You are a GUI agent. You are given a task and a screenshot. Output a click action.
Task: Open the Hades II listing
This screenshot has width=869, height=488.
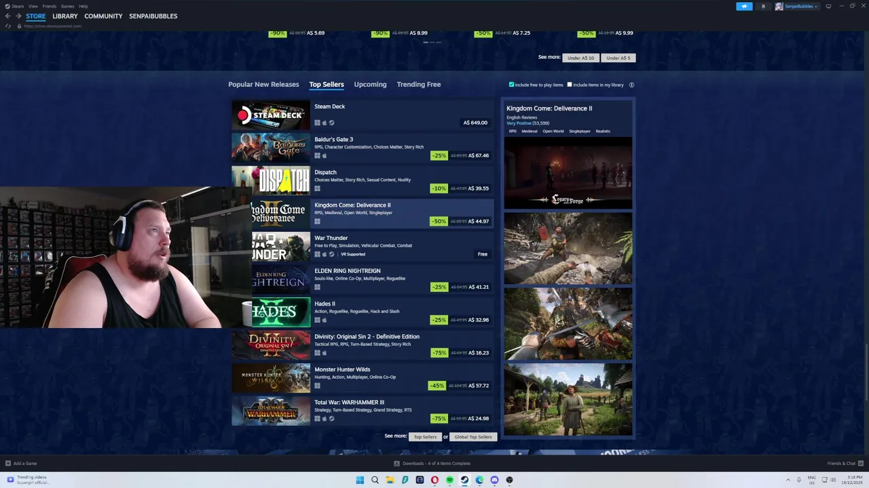click(373, 312)
